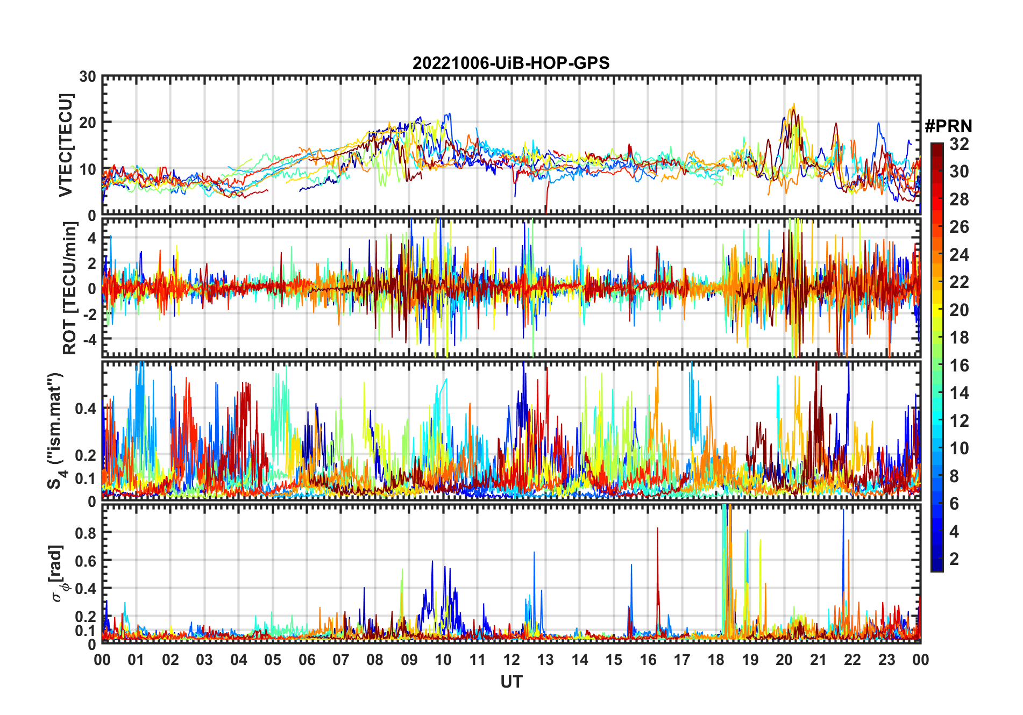Click S4 y-axis tick label 0.4
Screen dimensions: 1023x715
(86, 409)
